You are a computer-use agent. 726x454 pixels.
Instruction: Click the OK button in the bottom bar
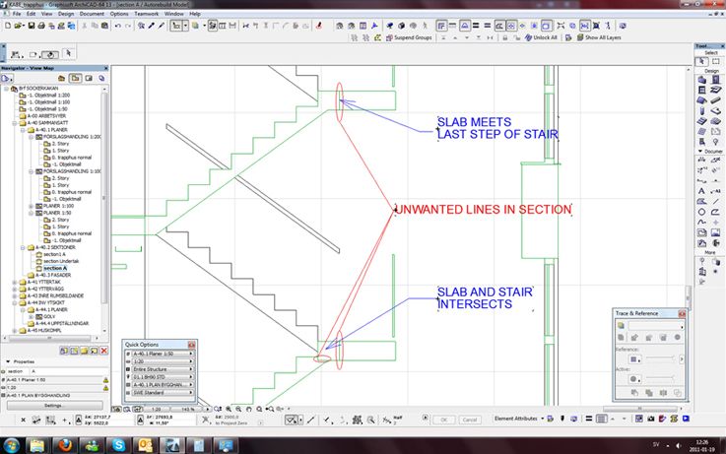tap(444, 420)
